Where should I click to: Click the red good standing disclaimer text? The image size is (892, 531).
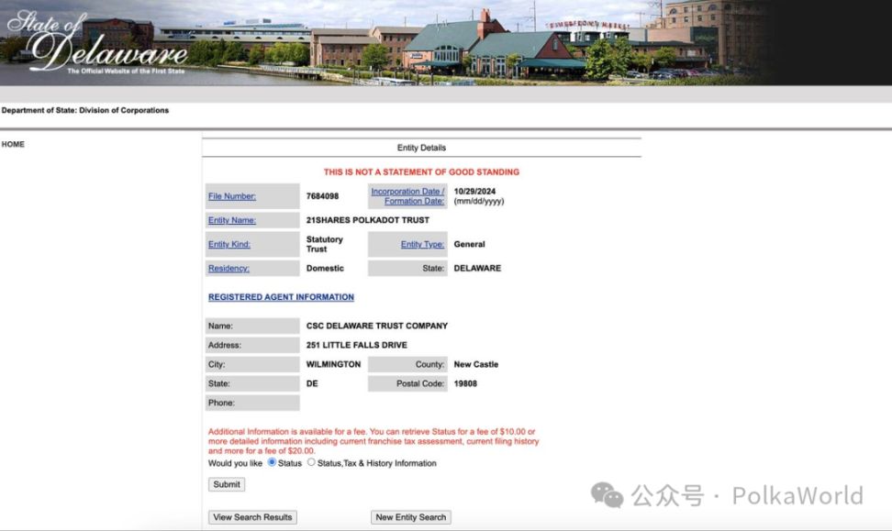coord(421,171)
